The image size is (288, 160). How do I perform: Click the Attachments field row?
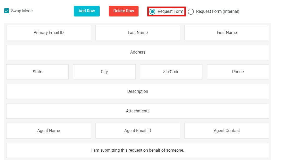138,111
